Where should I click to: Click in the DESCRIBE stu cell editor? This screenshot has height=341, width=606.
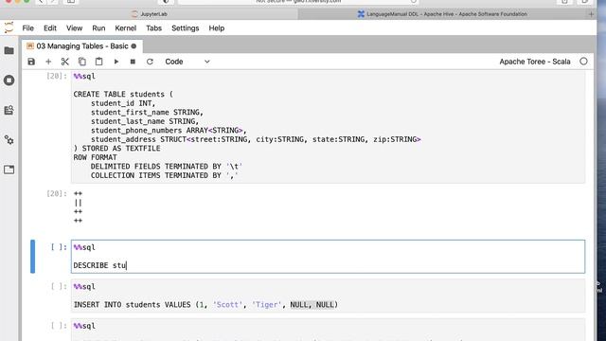tap(328, 257)
